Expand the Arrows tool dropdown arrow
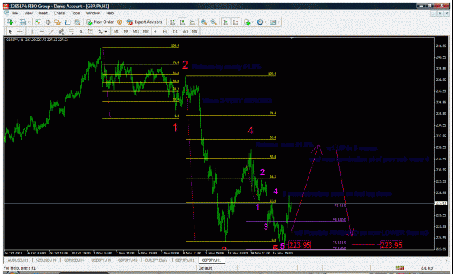The width and height of the screenshot is (453, 274). pyautogui.click(x=106, y=31)
